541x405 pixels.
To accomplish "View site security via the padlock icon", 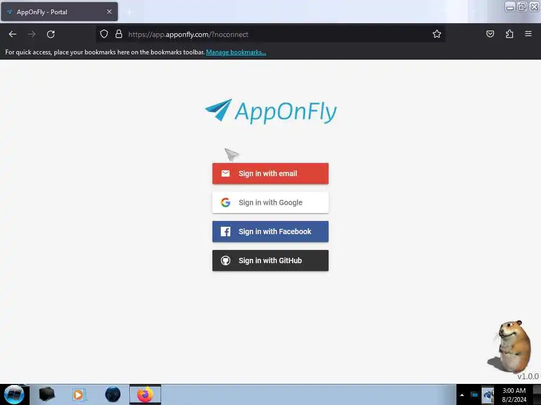I will pyautogui.click(x=119, y=34).
